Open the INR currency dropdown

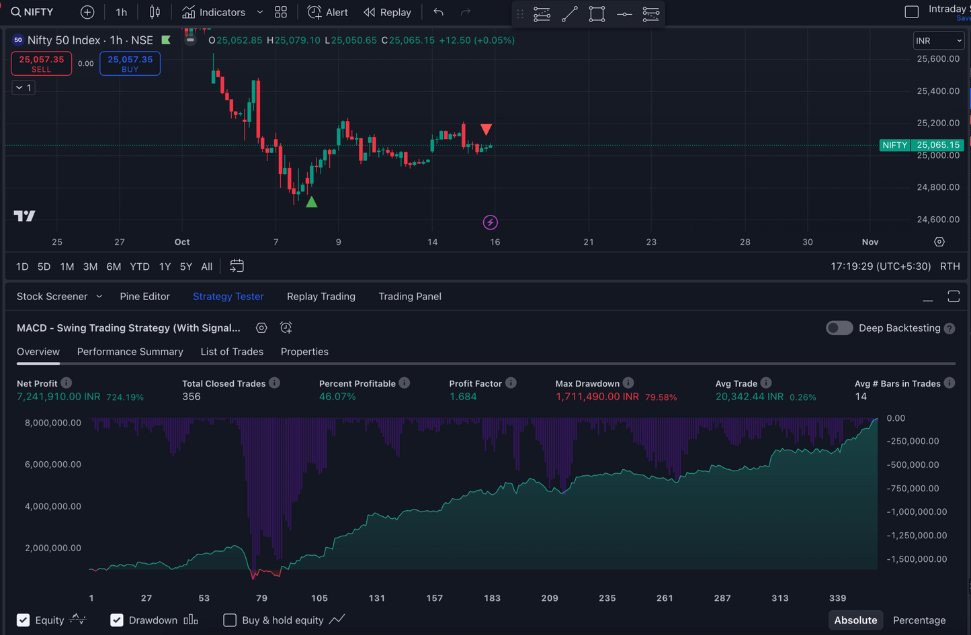[x=939, y=41]
